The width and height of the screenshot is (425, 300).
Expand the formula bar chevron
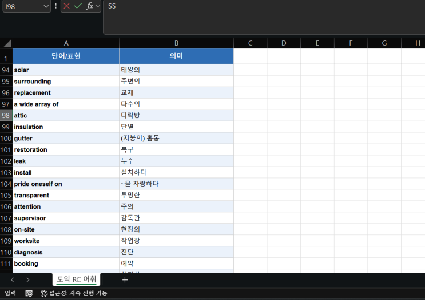[x=98, y=6]
